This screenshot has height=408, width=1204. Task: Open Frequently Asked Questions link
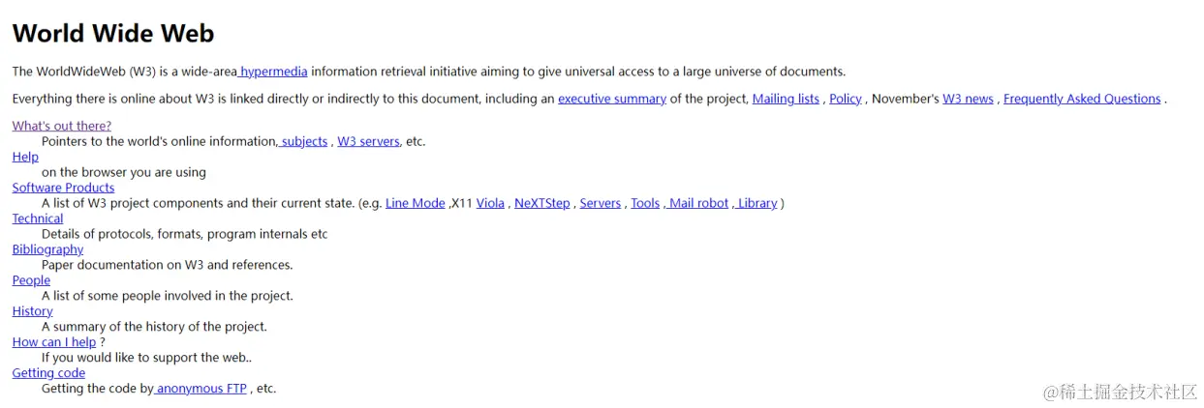click(1082, 99)
